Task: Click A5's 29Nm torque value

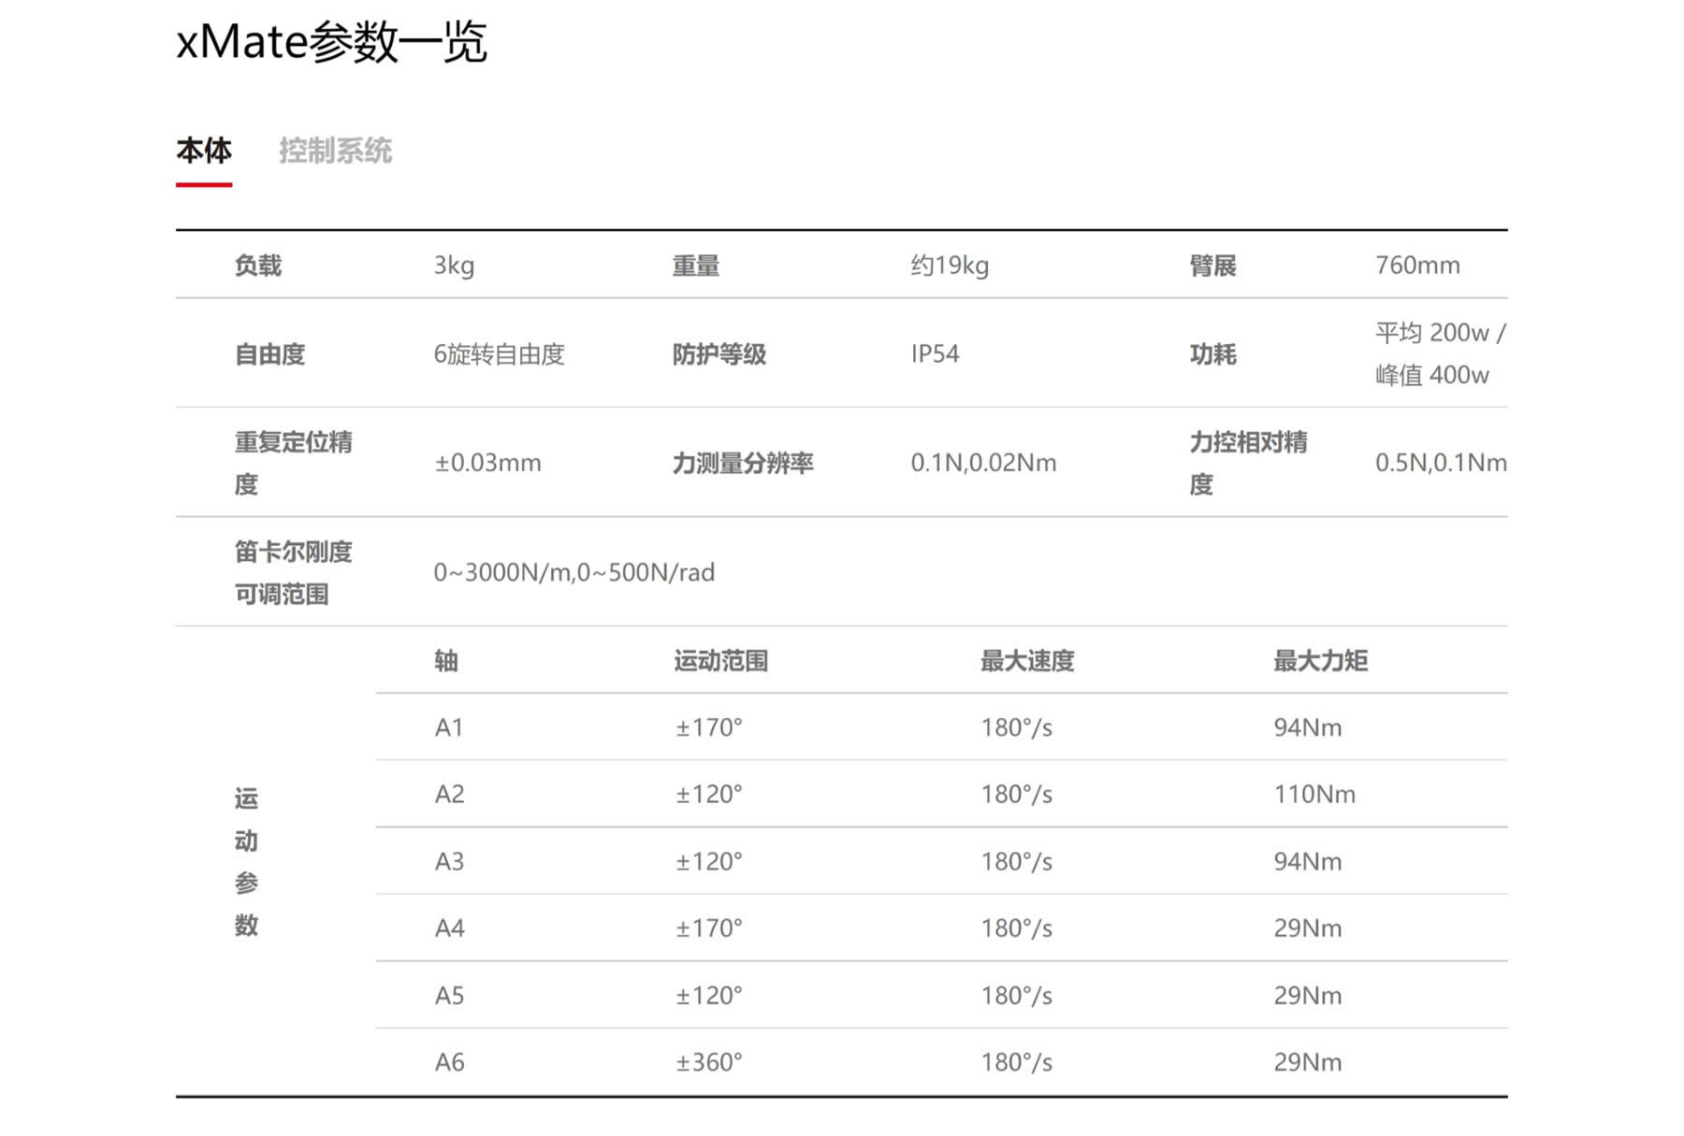Action: click(1308, 996)
